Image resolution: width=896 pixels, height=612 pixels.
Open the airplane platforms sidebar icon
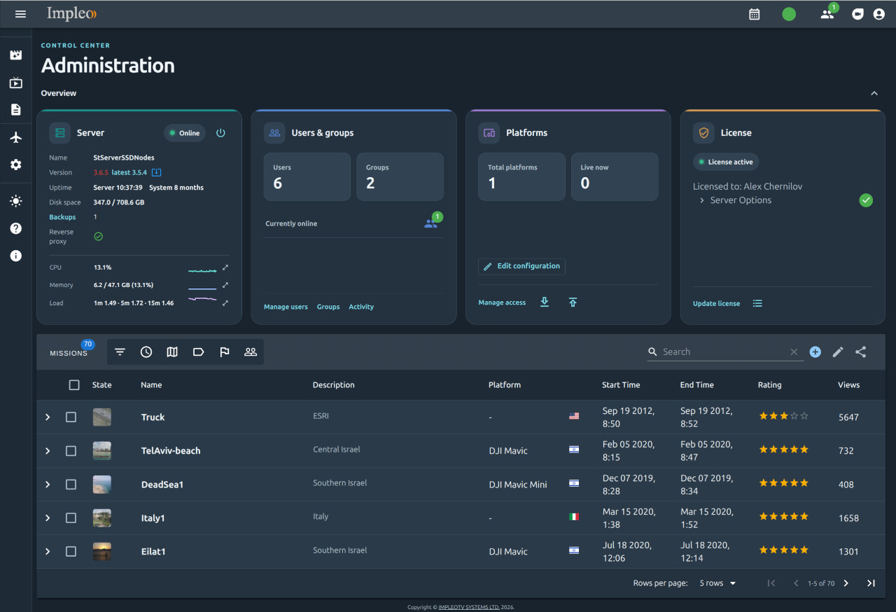point(15,137)
